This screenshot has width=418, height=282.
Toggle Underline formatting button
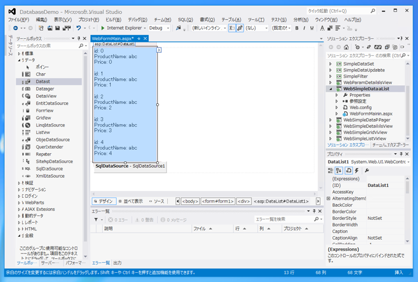coord(312,28)
